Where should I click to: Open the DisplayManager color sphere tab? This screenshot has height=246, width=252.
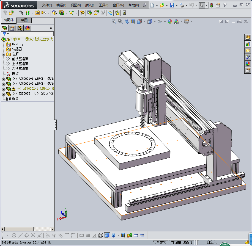tap(28, 28)
